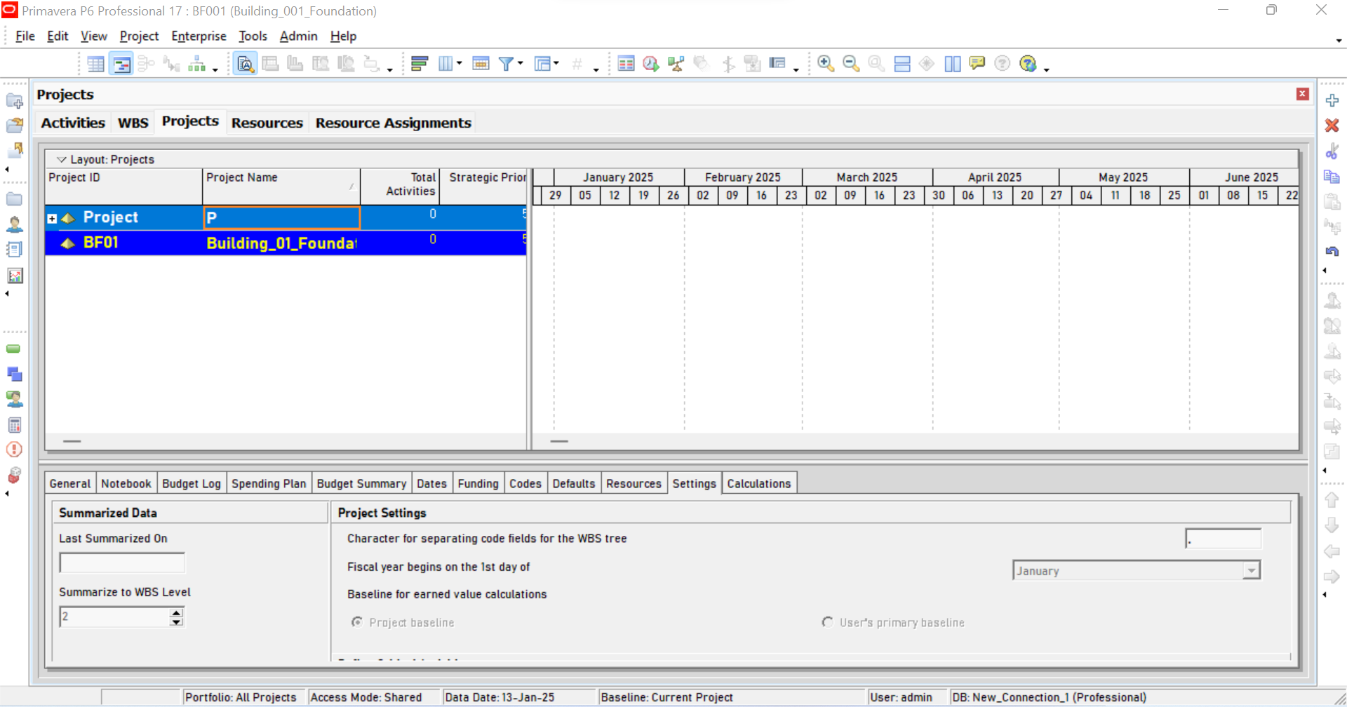
Task: Switch to the Activities tab
Action: [x=73, y=123]
